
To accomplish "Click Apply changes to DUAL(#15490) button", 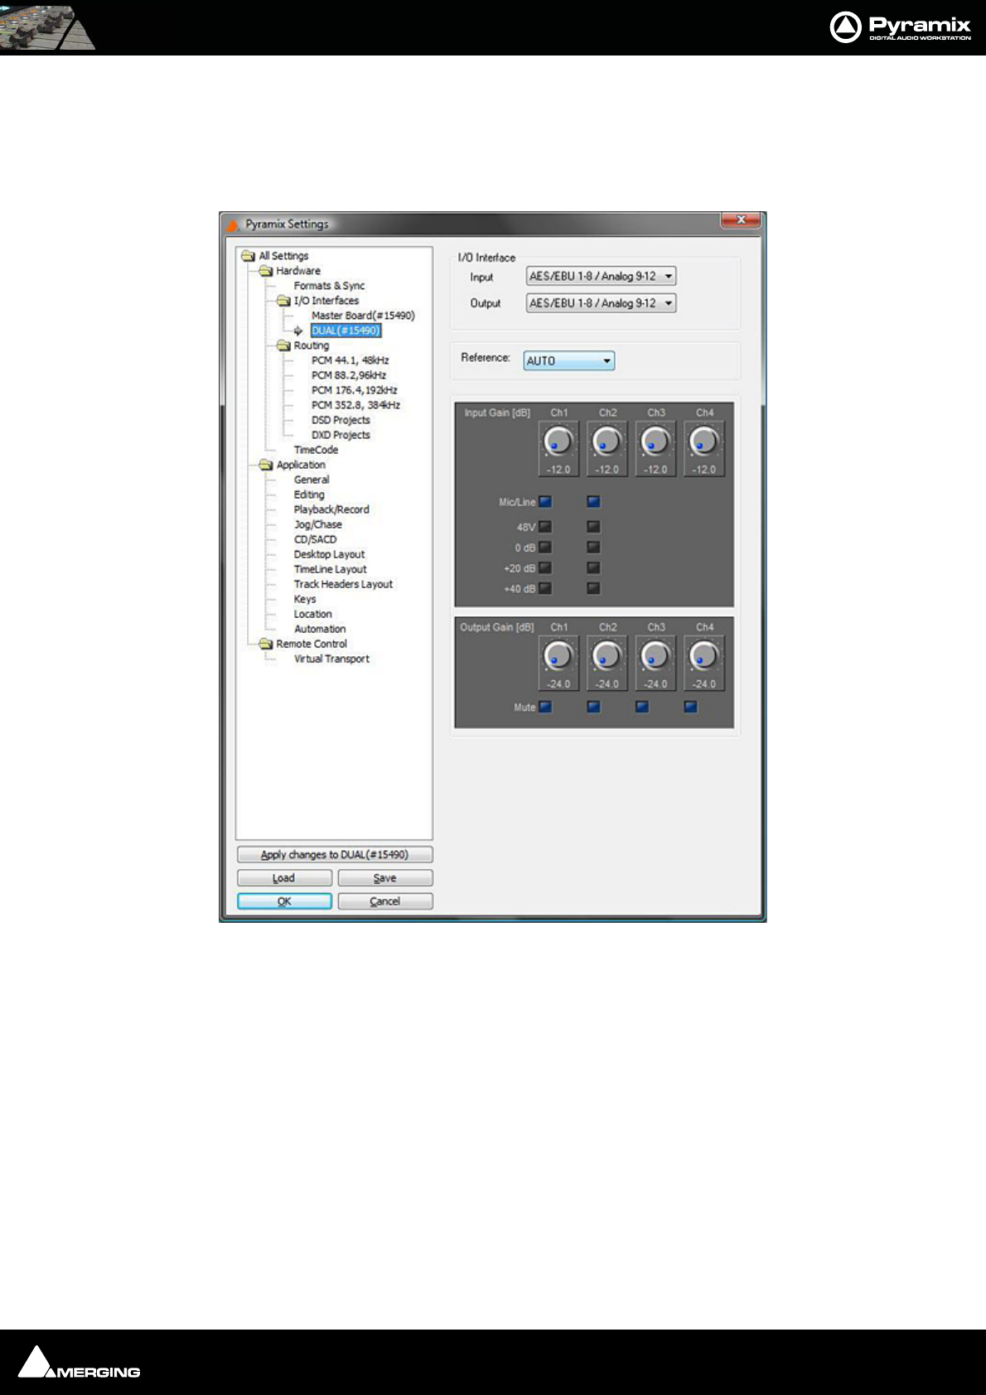I will tap(335, 855).
